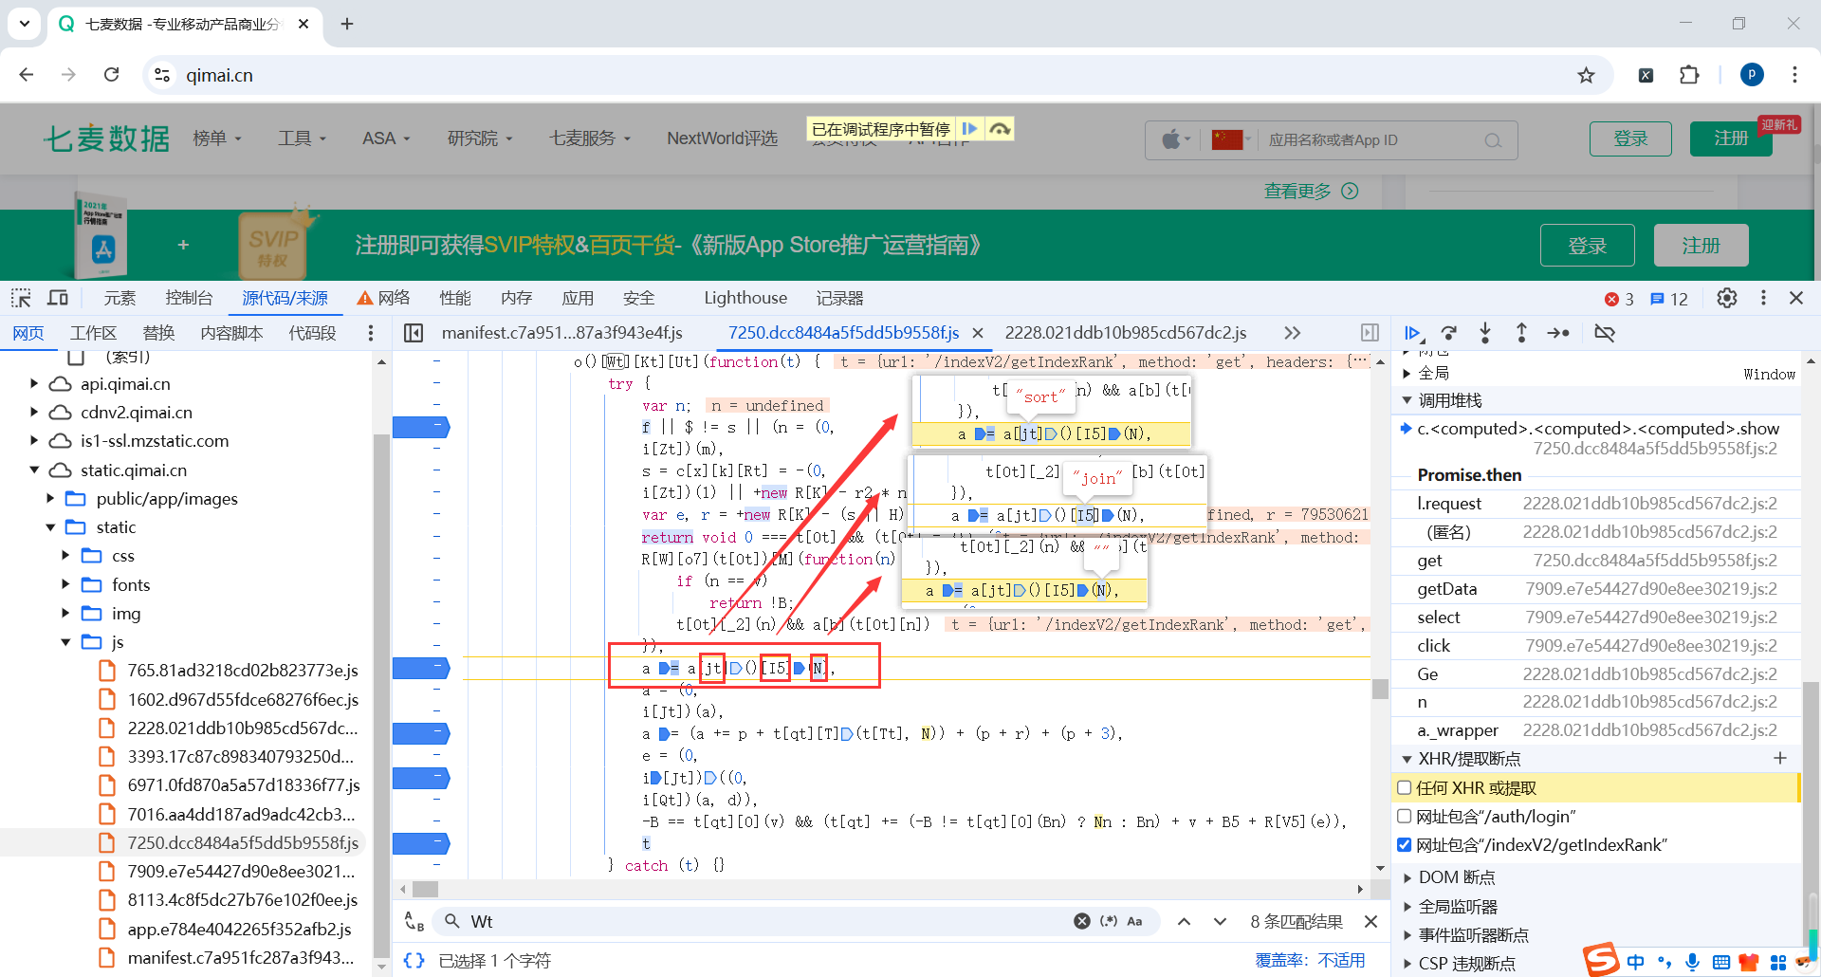Screen dimensions: 1821x977
Task: Step over next function call
Action: click(x=1448, y=333)
